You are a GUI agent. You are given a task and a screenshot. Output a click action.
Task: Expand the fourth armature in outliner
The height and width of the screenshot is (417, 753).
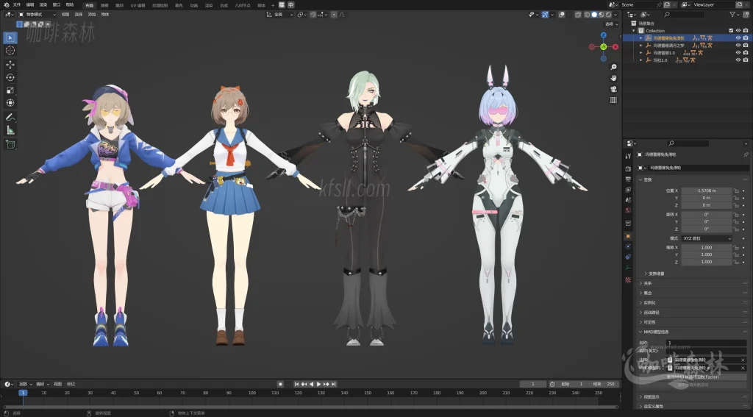[x=641, y=60]
